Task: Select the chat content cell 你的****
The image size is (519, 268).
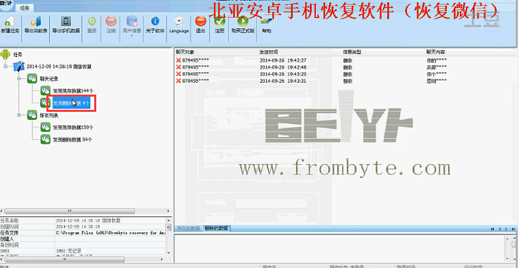Action: coord(437,60)
